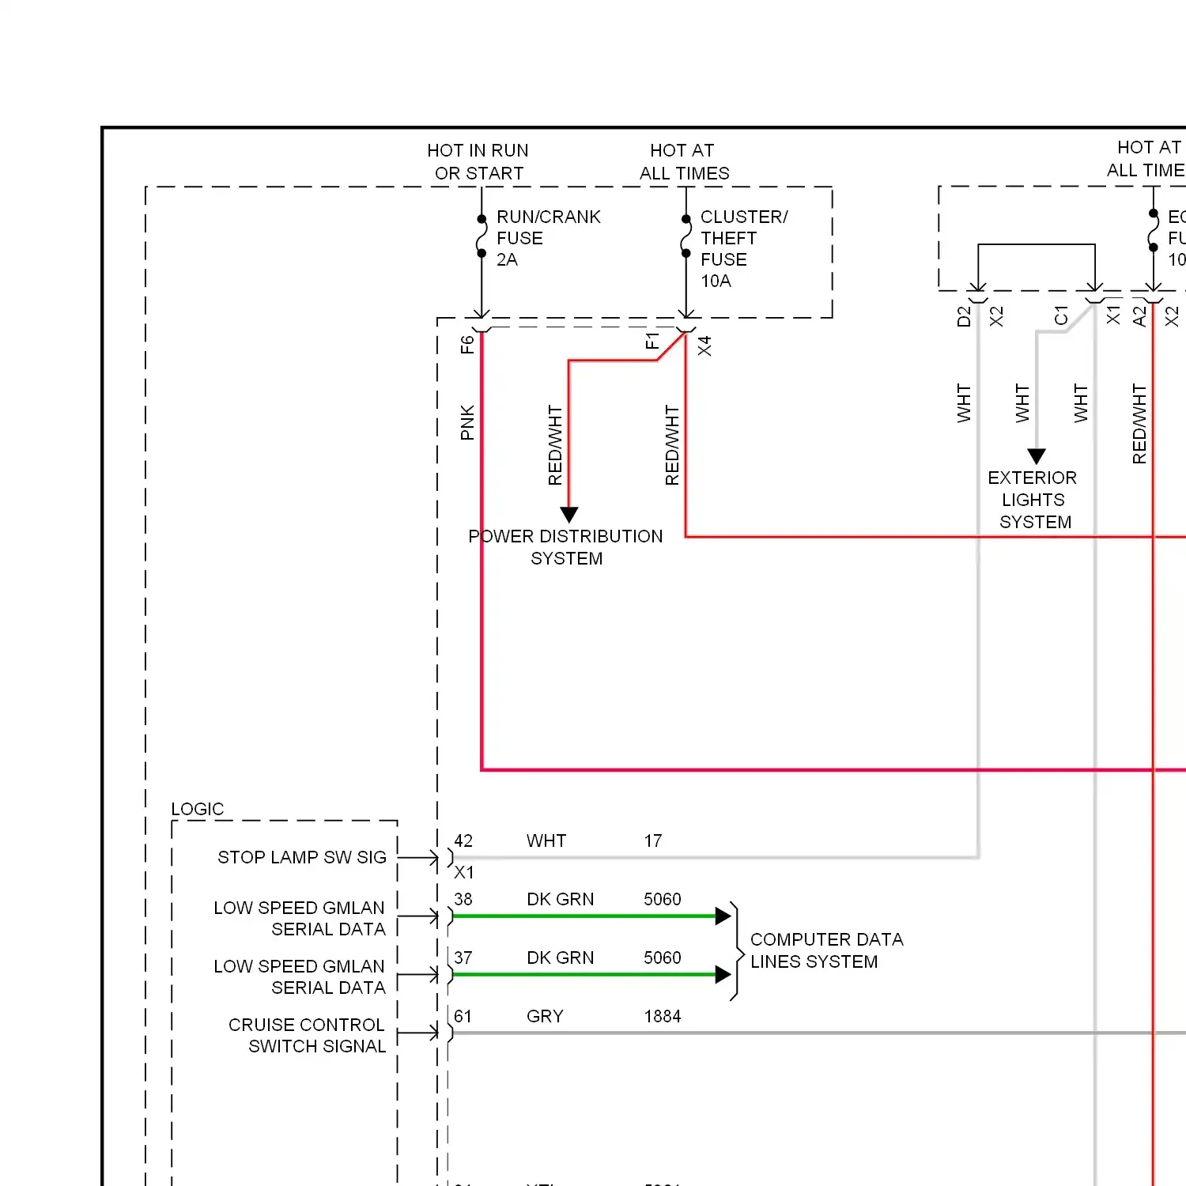This screenshot has width=1186, height=1186.
Task: Click pin number 42 at connector X1
Action: click(463, 840)
